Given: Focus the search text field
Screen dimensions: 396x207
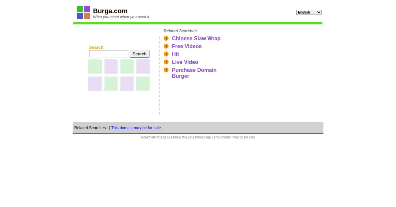Looking at the screenshot, I should click(x=109, y=54).
